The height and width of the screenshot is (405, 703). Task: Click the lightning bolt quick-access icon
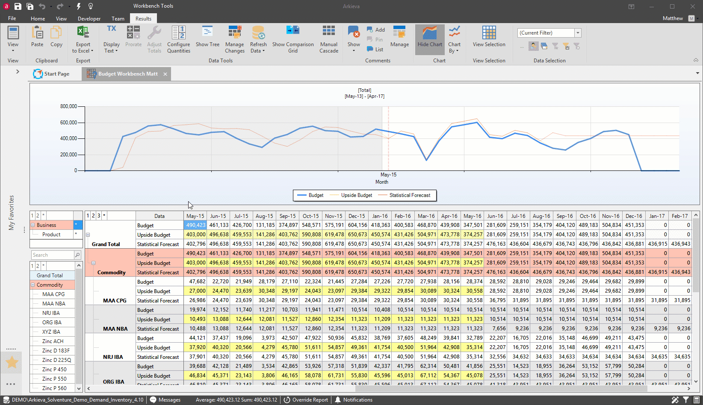click(78, 6)
